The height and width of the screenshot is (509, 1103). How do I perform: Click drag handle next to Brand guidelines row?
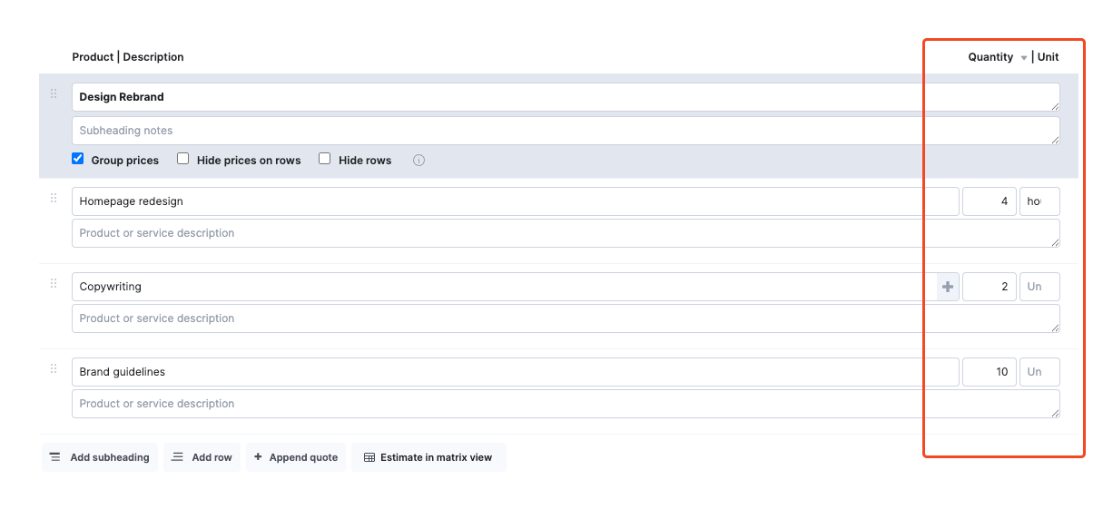[54, 368]
